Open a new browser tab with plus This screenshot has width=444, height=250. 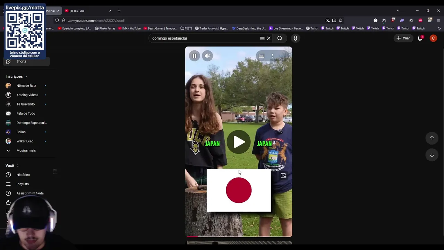click(x=119, y=11)
